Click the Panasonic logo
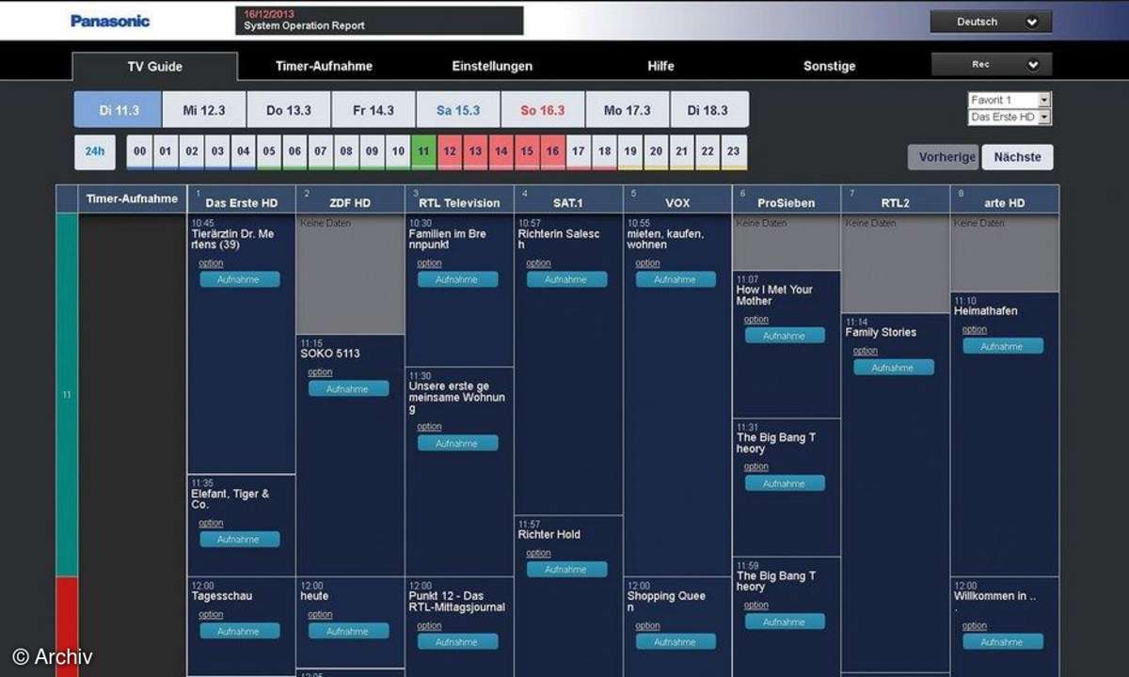This screenshot has height=677, width=1129. 110,21
